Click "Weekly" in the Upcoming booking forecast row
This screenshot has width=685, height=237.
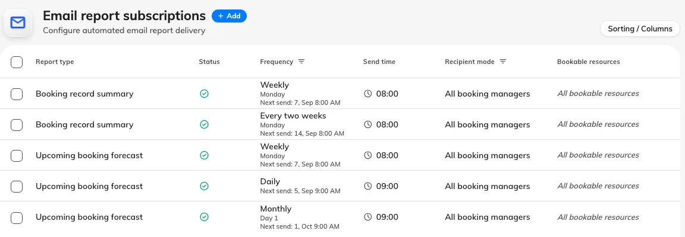(274, 146)
